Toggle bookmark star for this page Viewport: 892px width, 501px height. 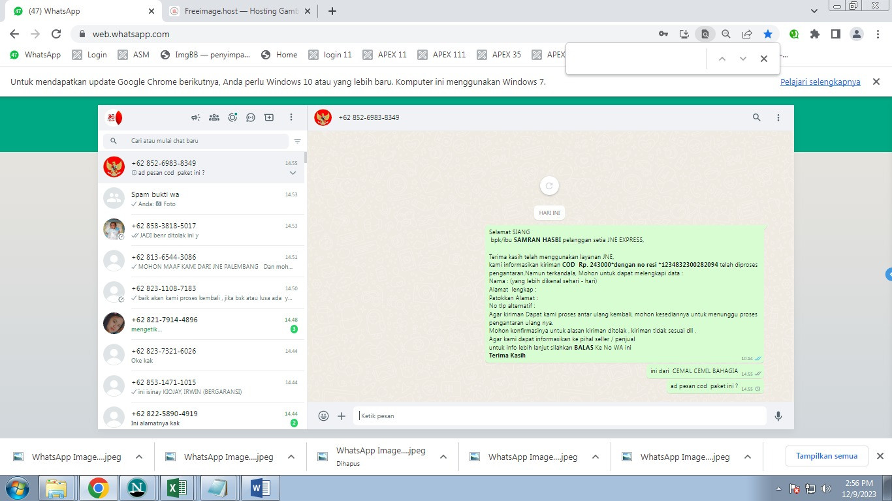(768, 34)
